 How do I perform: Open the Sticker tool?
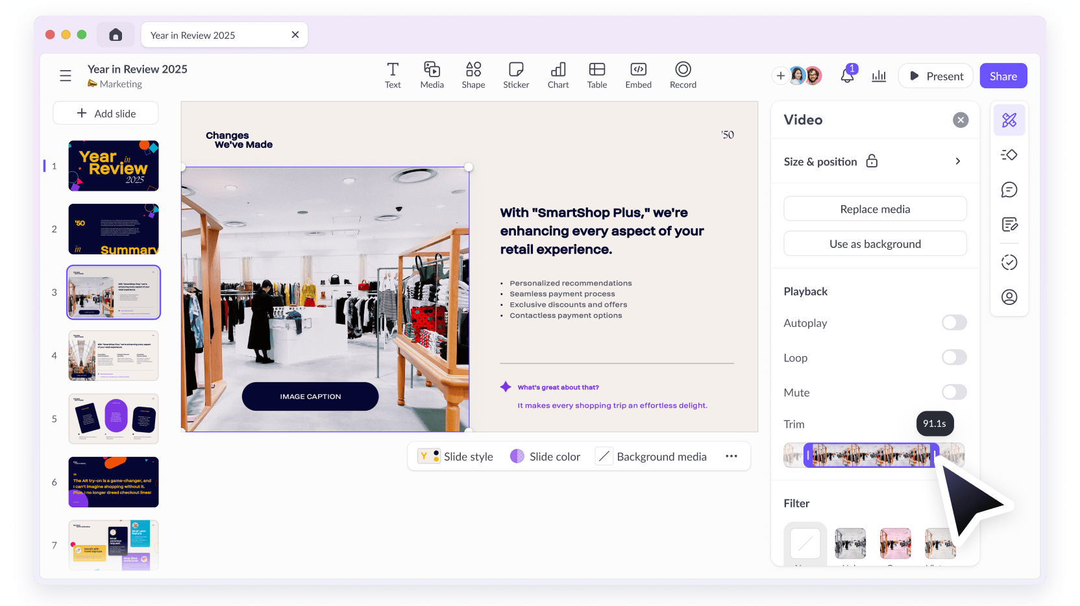coord(516,75)
